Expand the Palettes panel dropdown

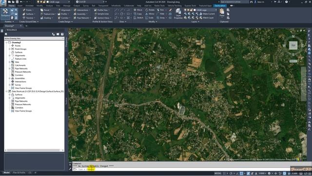(9, 22)
